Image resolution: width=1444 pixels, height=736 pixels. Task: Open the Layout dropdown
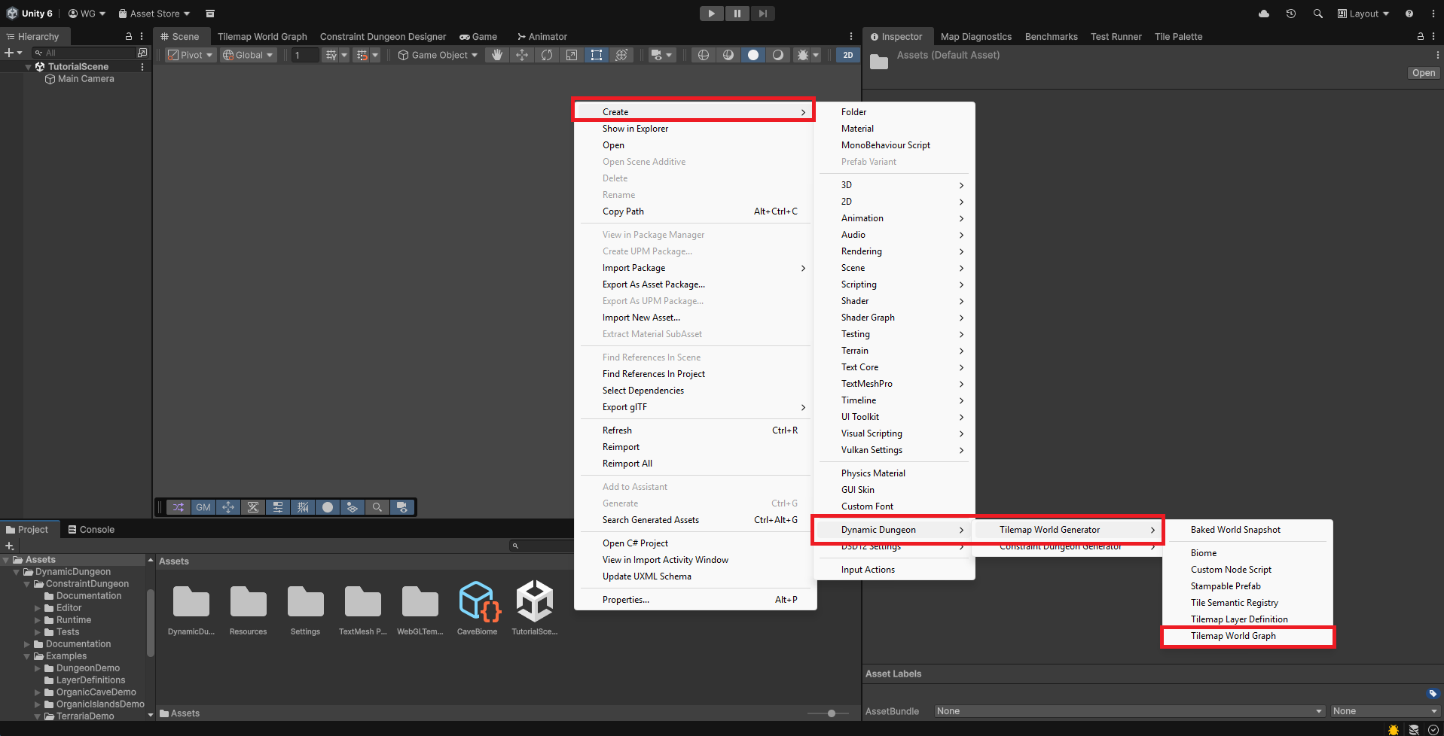pyautogui.click(x=1363, y=14)
